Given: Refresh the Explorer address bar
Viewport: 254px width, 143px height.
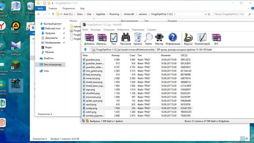Looking at the screenshot, I should [209, 14].
